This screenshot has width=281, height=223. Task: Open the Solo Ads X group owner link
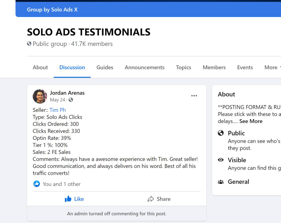(64, 10)
